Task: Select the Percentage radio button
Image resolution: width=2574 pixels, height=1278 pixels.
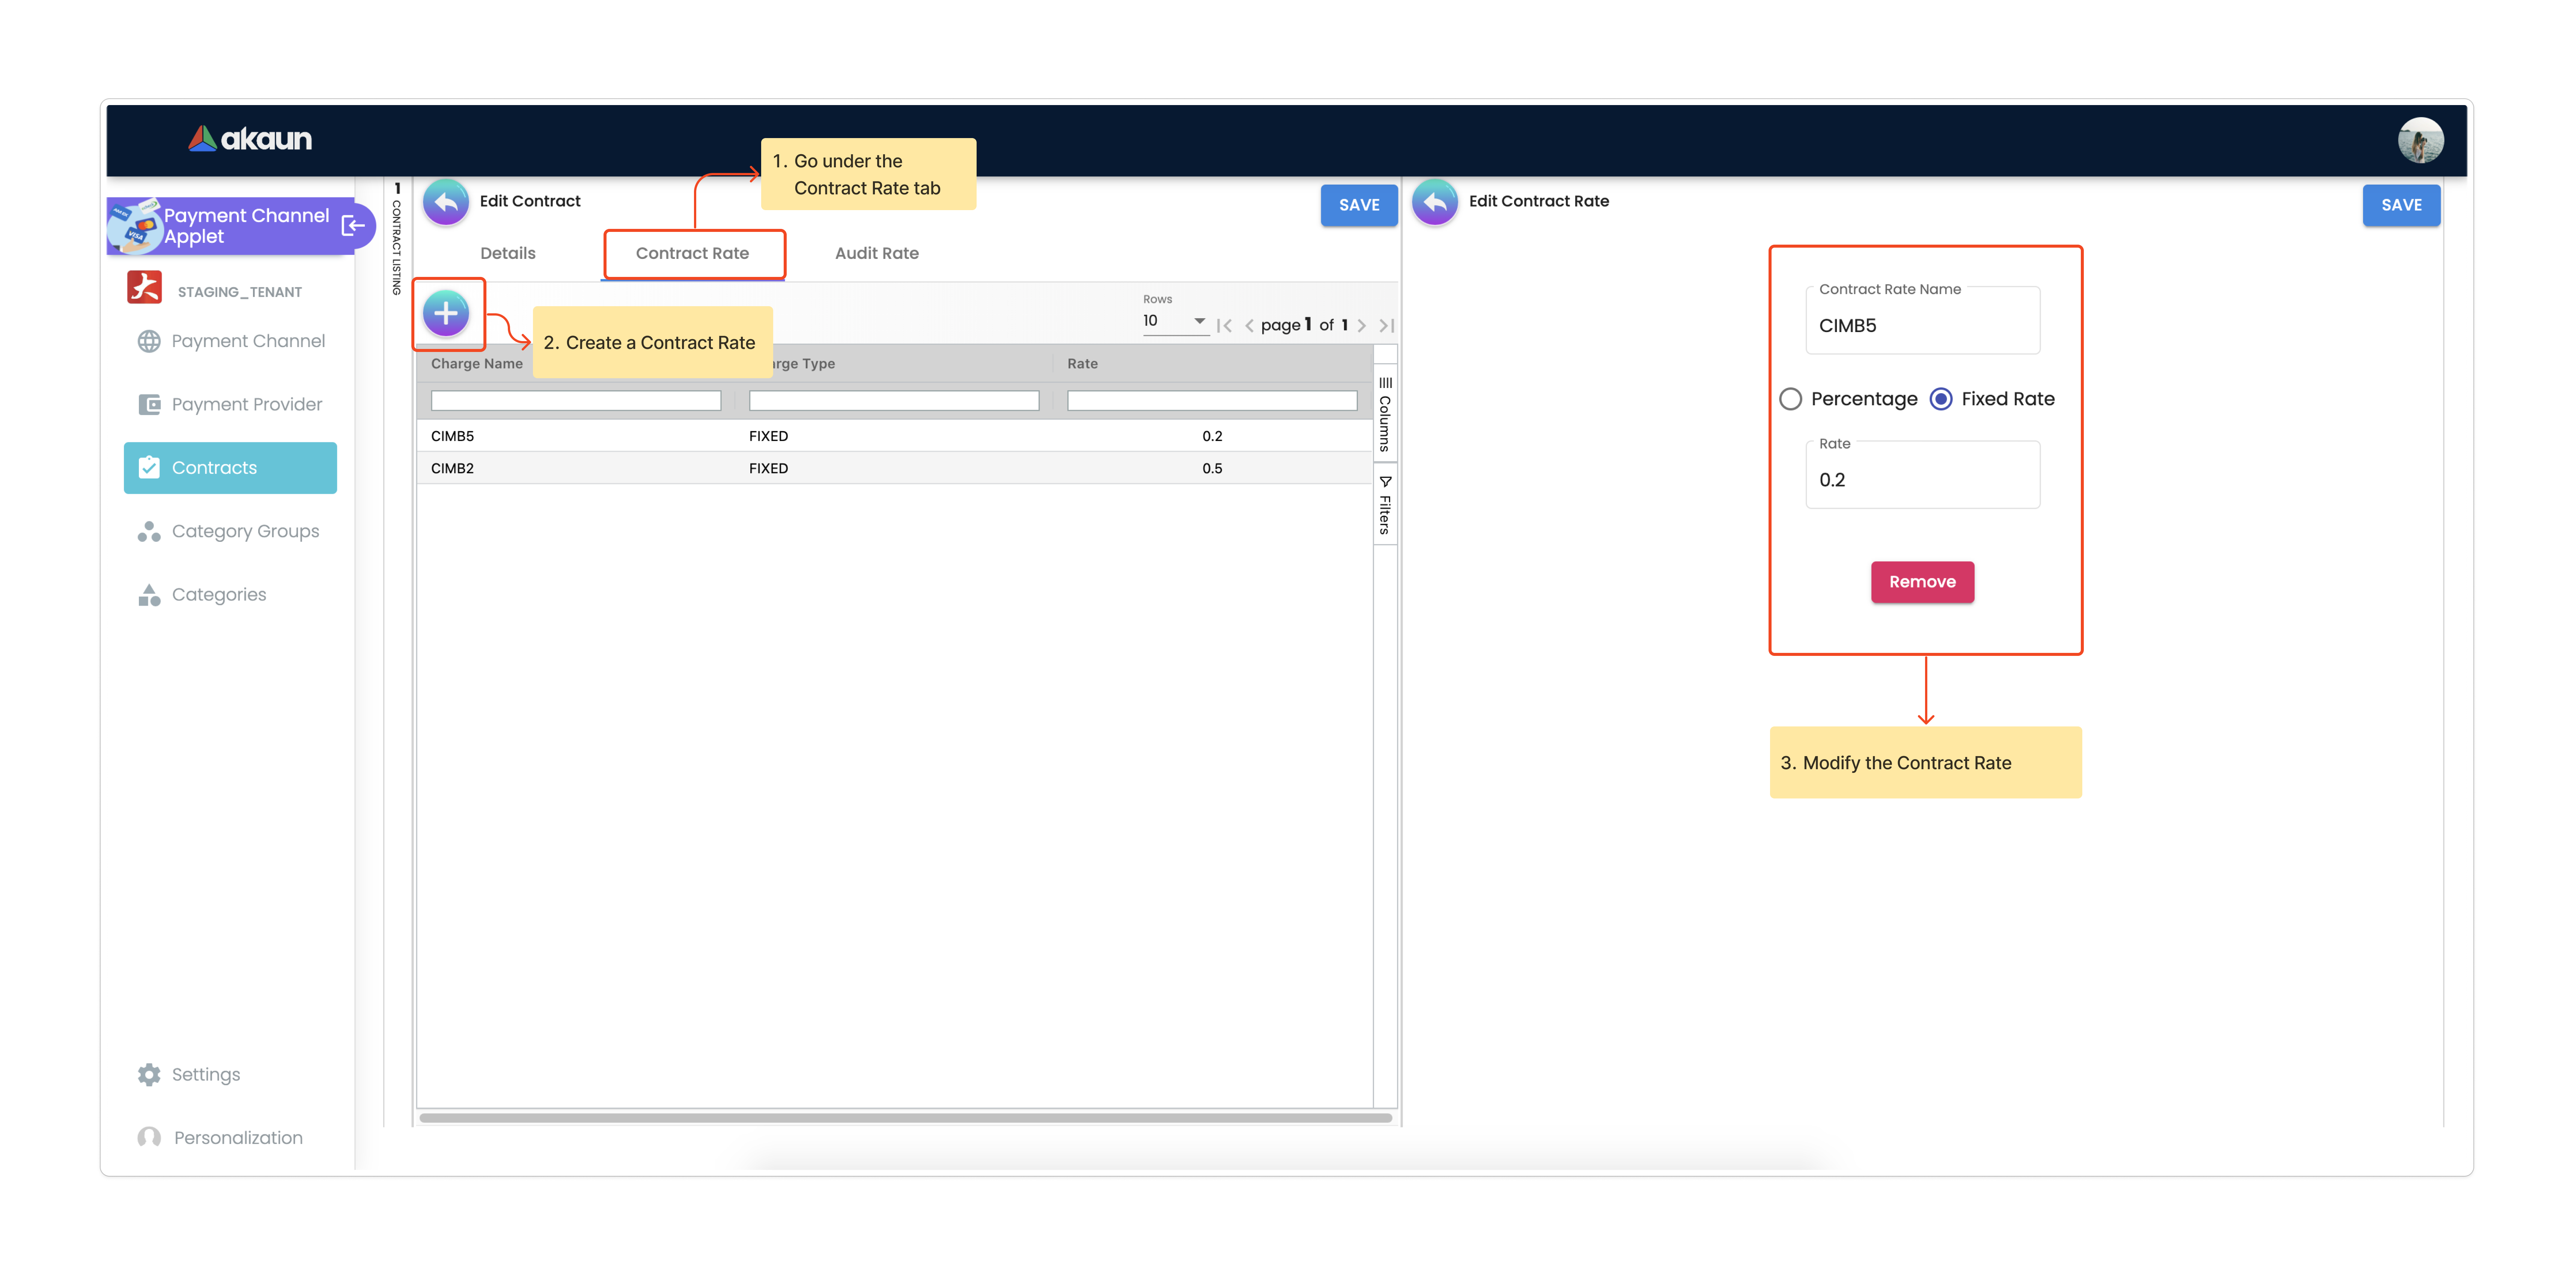Action: tap(1791, 400)
